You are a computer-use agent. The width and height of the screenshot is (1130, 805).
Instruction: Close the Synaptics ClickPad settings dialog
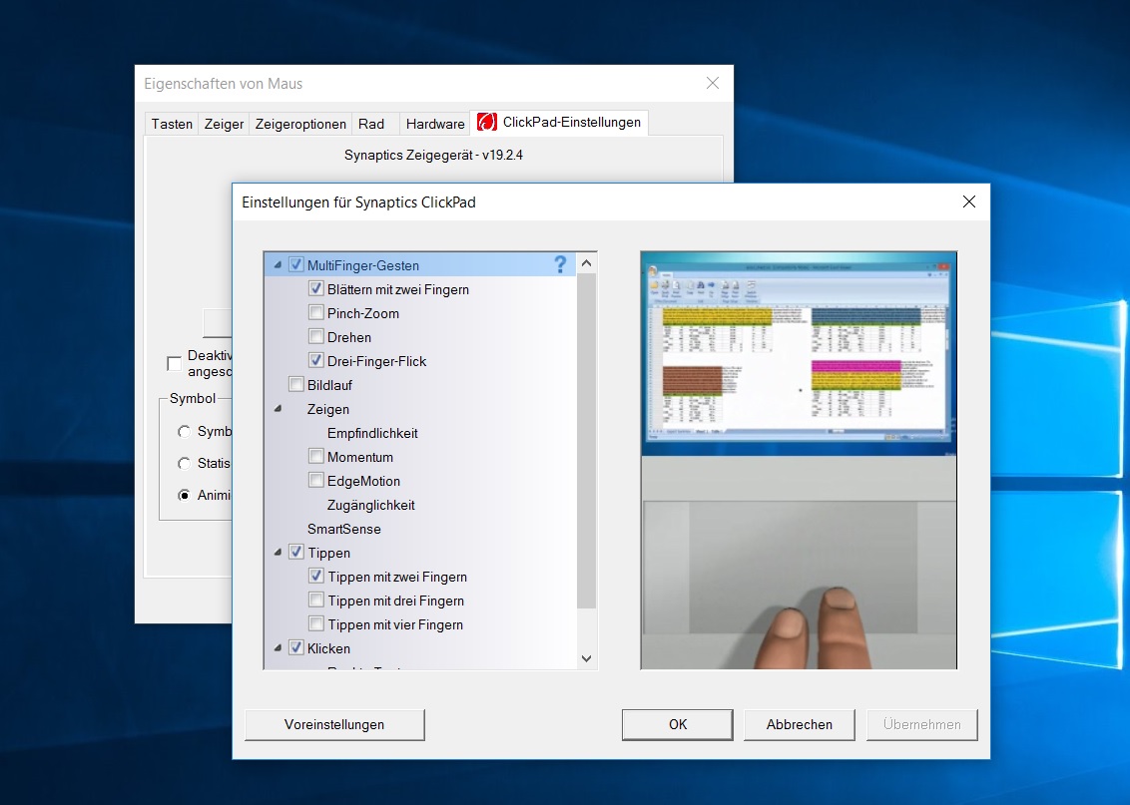[969, 201]
